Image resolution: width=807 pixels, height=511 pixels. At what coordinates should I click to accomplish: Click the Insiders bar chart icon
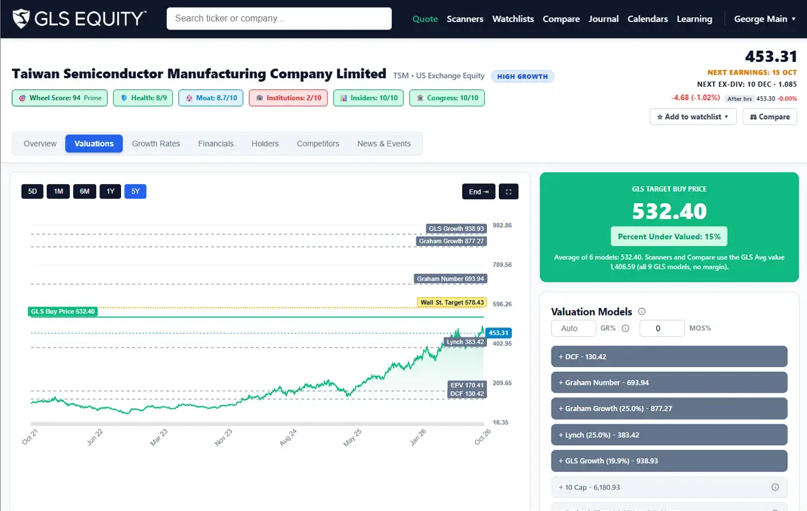pyautogui.click(x=344, y=98)
